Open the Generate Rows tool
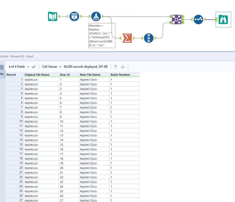The height and width of the screenshot is (202, 235). click(x=74, y=16)
